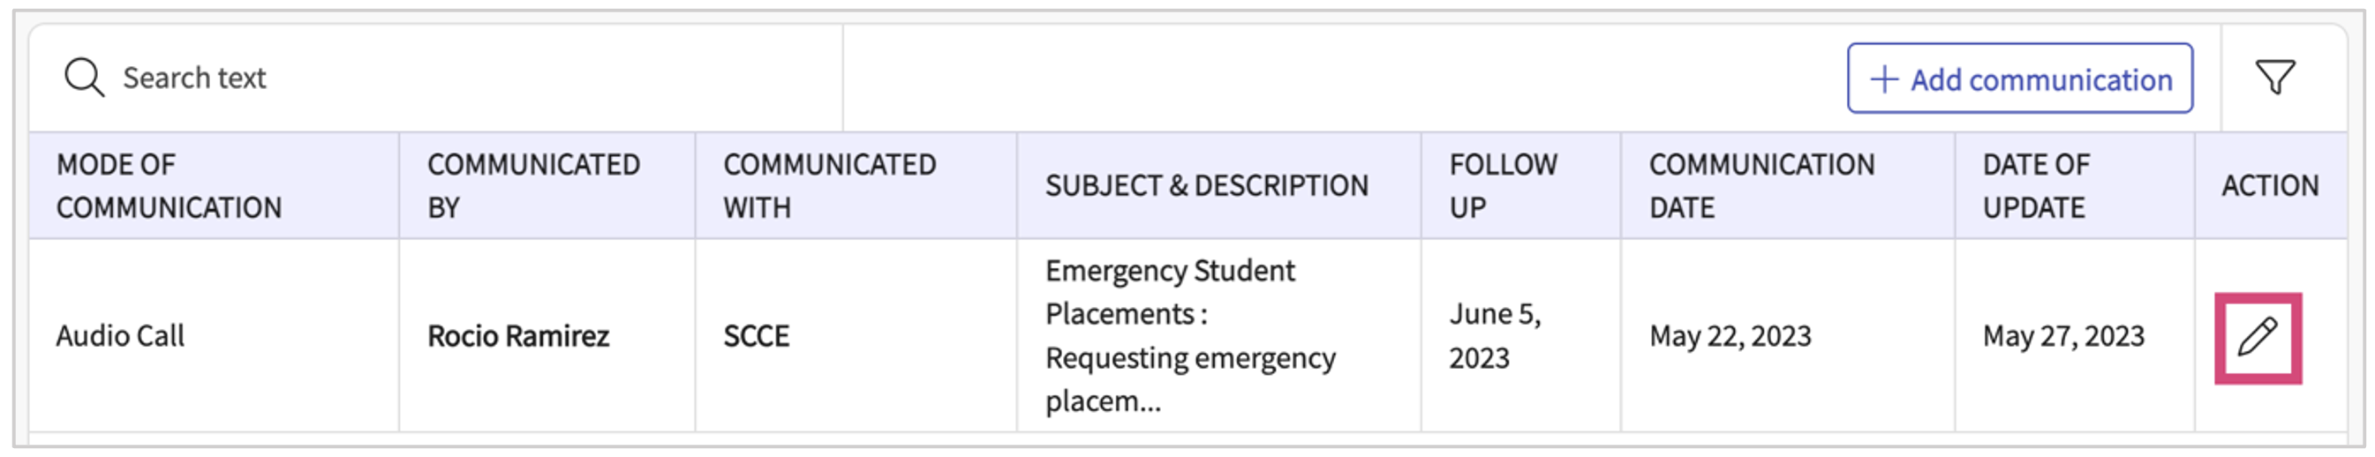Open the Emergency Student Placements description

1189,336
